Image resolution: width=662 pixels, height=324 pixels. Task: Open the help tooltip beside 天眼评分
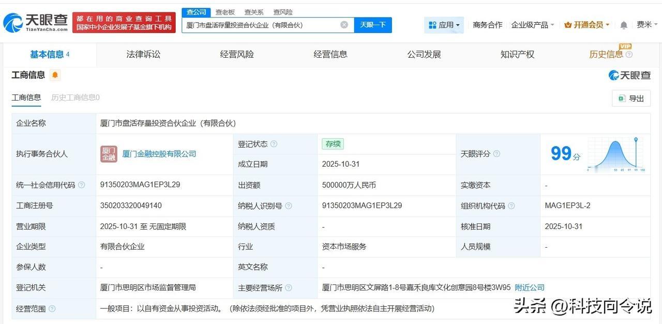[x=496, y=154]
